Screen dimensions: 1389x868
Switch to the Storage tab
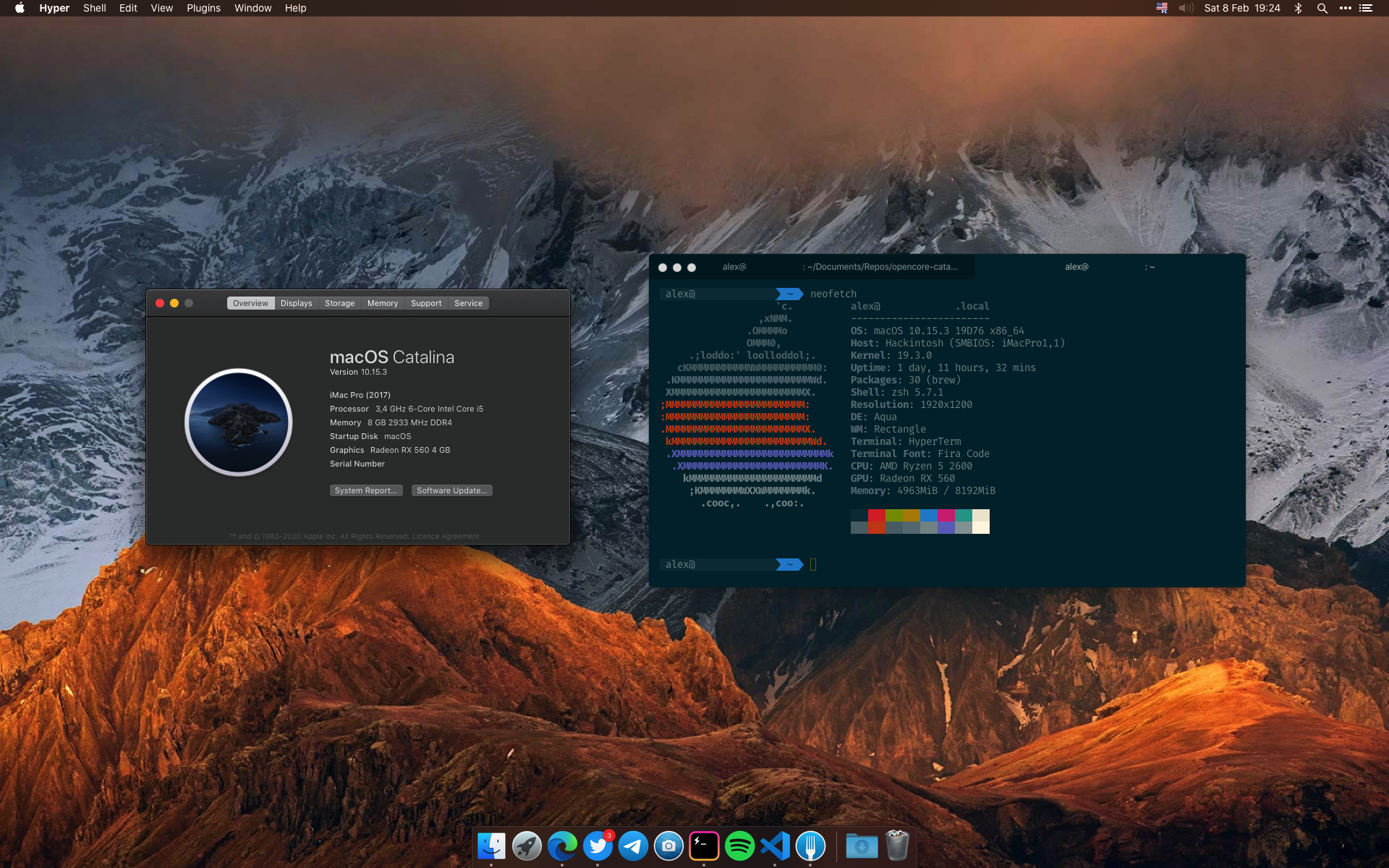[340, 303]
